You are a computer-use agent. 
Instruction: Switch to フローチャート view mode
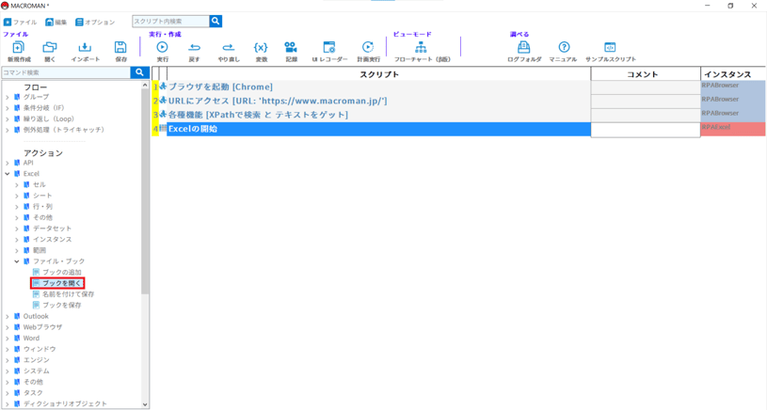pos(421,49)
